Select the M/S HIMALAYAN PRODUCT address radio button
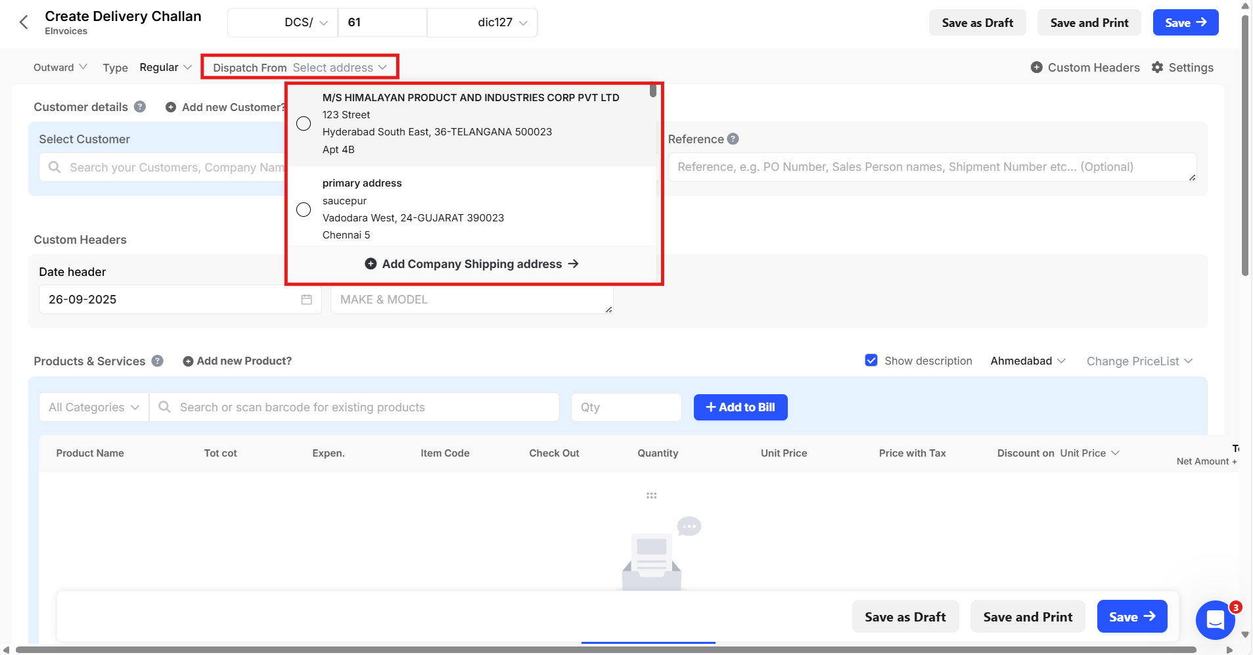 click(x=303, y=124)
